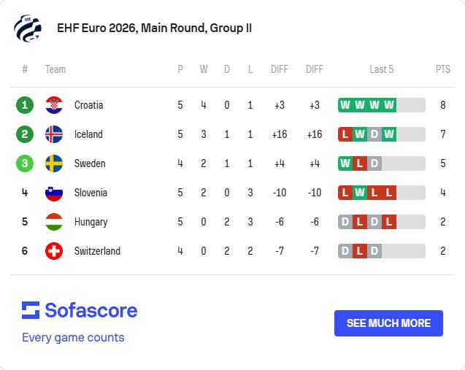This screenshot has width=465, height=370.
Task: Click the Switzerland flag icon
Action: [x=54, y=251]
